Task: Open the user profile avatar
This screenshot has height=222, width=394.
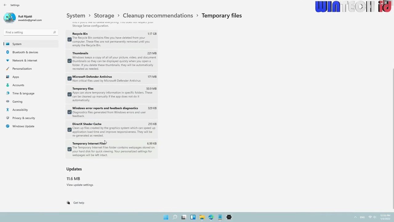Action: (x=10, y=18)
